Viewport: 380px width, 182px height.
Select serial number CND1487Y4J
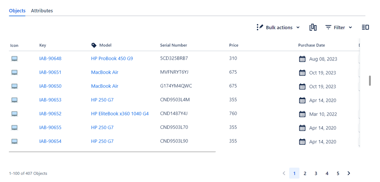(174, 114)
